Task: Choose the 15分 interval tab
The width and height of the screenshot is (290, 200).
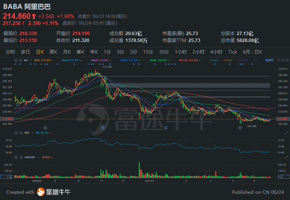Action: (x=148, y=52)
